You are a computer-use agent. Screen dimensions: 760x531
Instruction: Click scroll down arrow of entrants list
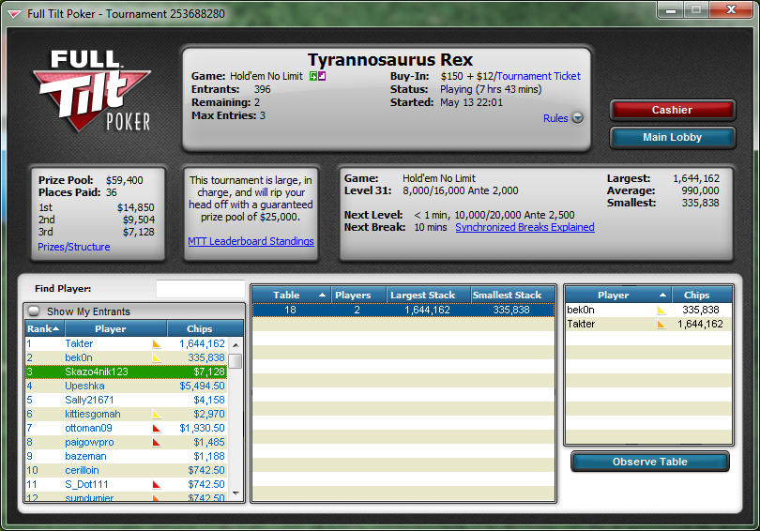pos(236,493)
